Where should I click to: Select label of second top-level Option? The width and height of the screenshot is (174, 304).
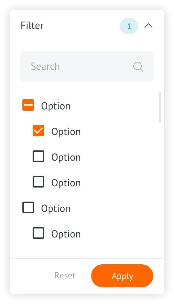(56, 209)
